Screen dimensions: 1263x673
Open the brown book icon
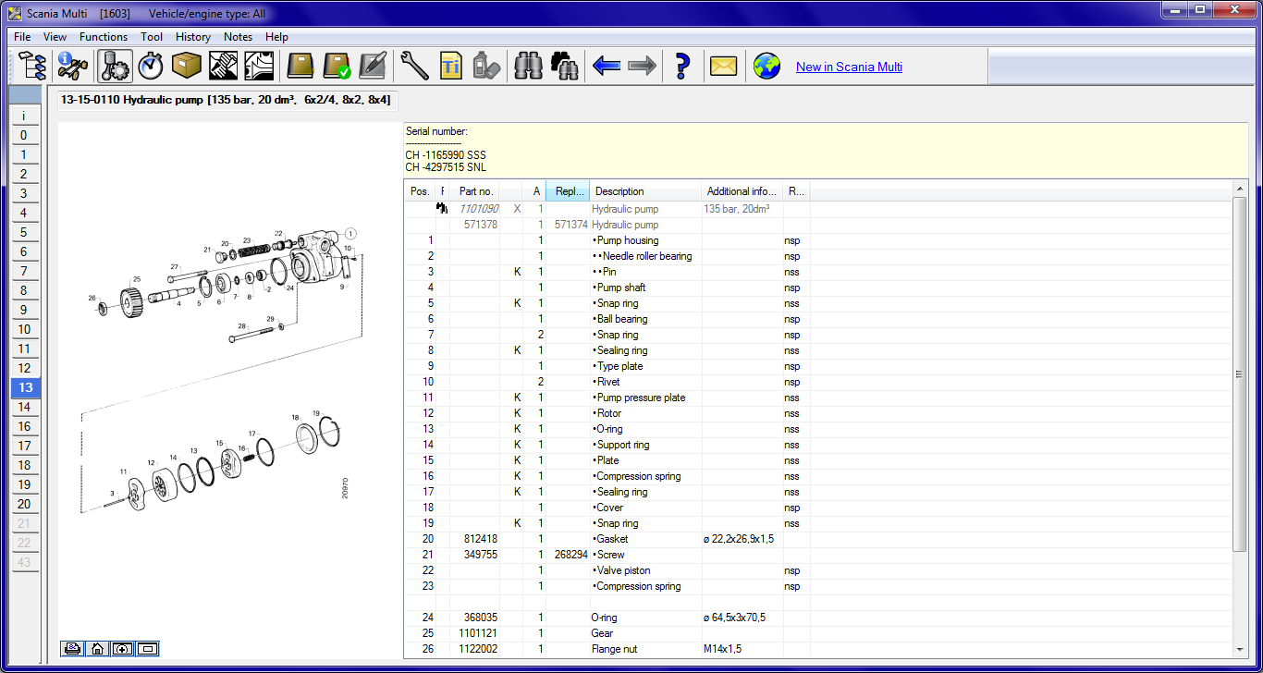pos(300,67)
